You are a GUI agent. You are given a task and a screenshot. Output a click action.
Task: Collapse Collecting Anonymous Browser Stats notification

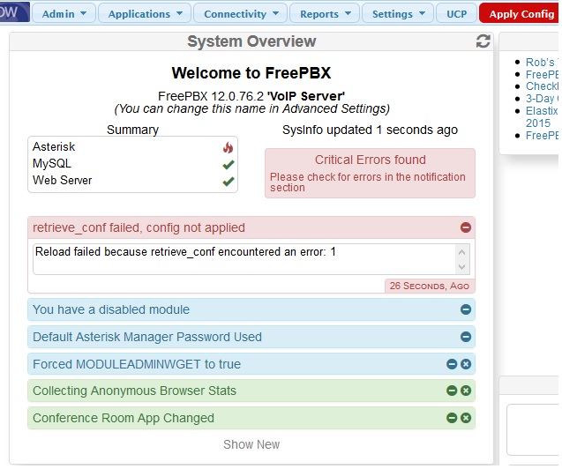pos(452,391)
